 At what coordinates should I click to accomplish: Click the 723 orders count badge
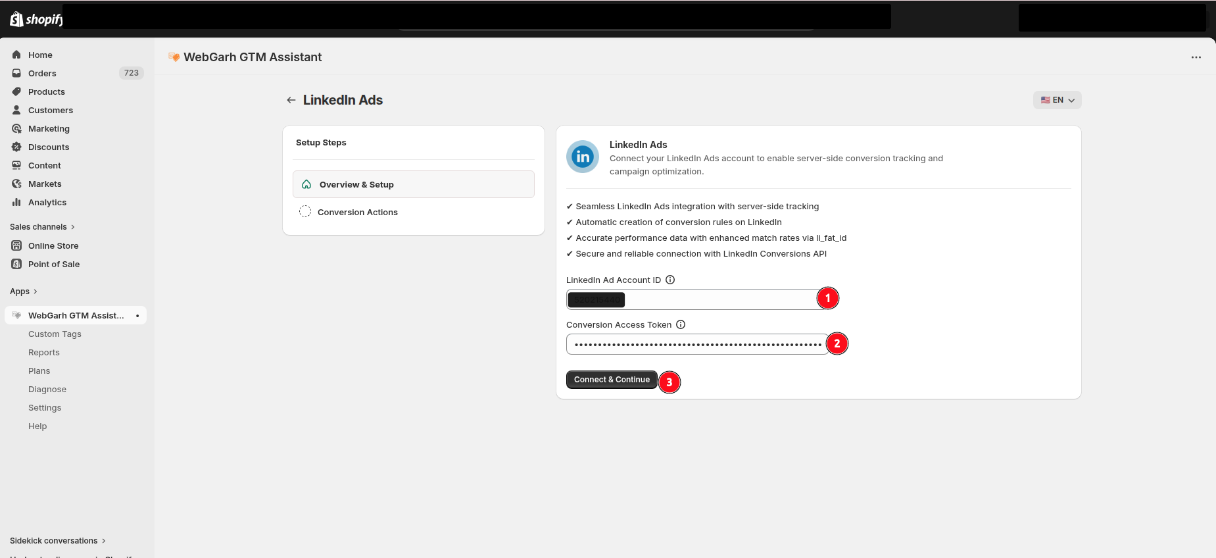coord(132,73)
